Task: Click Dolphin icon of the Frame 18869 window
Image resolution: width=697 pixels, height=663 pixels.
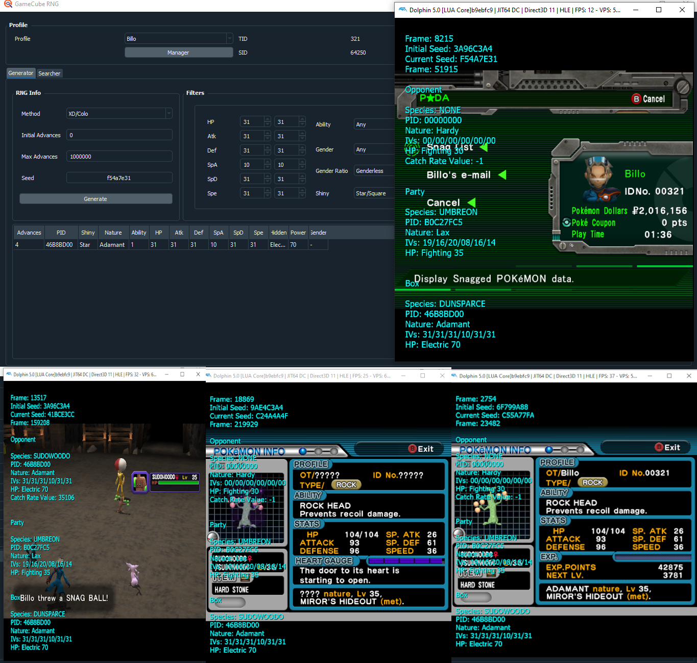Action: [x=208, y=376]
